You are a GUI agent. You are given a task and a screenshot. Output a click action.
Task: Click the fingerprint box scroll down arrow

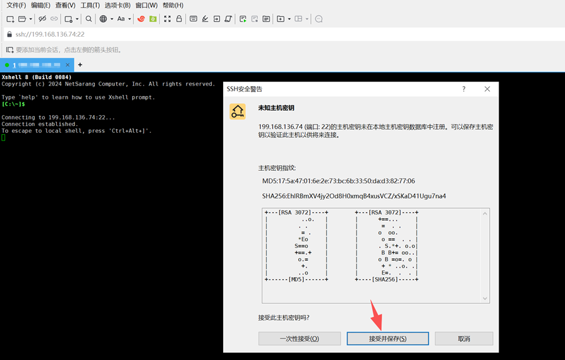(485, 298)
